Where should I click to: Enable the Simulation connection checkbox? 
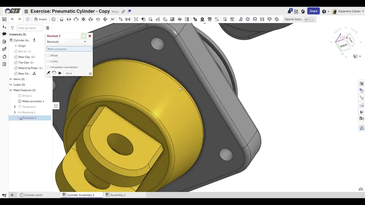tap(48, 67)
